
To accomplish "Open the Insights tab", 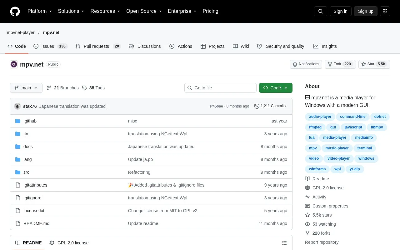I will 325,46.
